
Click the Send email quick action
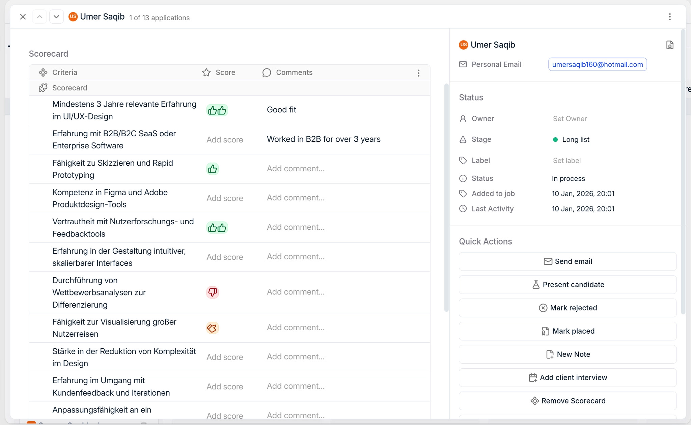[x=568, y=261]
